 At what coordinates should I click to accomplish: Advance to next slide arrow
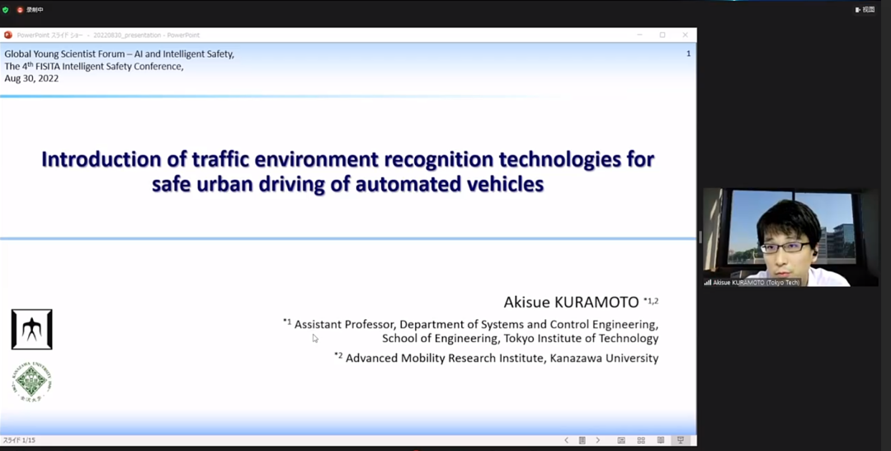[x=598, y=440]
